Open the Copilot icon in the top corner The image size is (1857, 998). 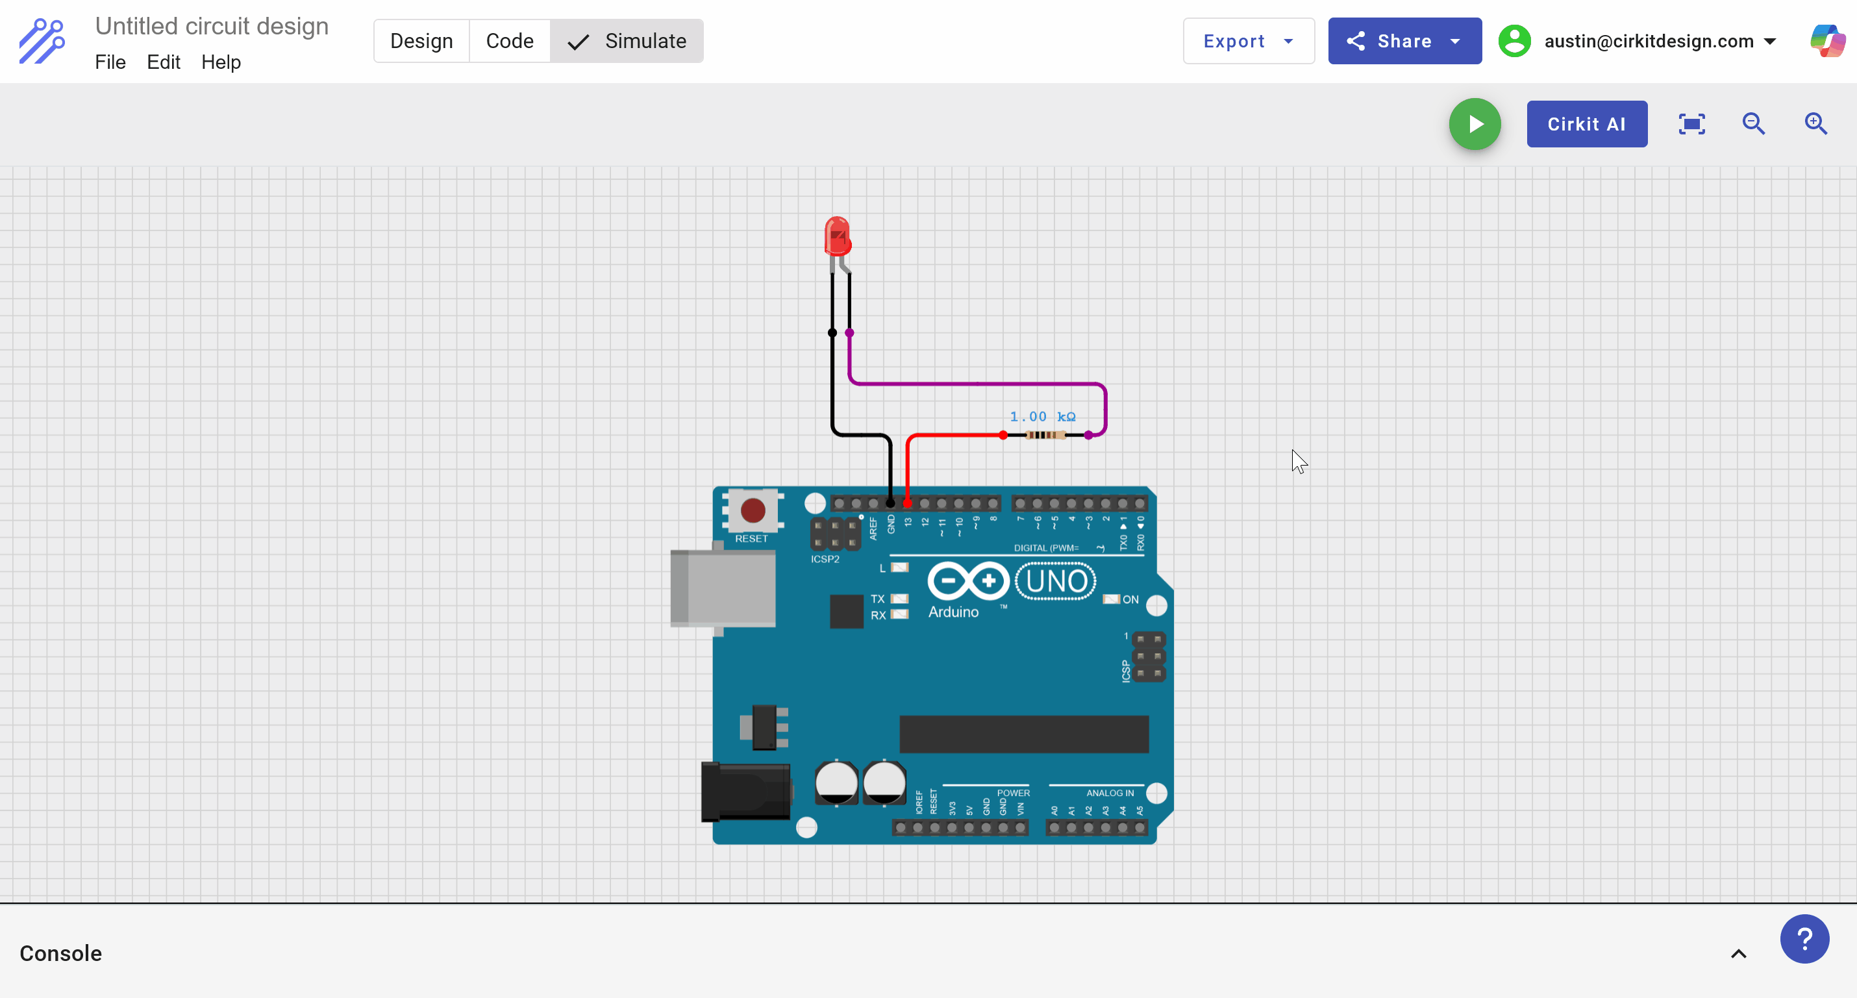(x=1827, y=41)
